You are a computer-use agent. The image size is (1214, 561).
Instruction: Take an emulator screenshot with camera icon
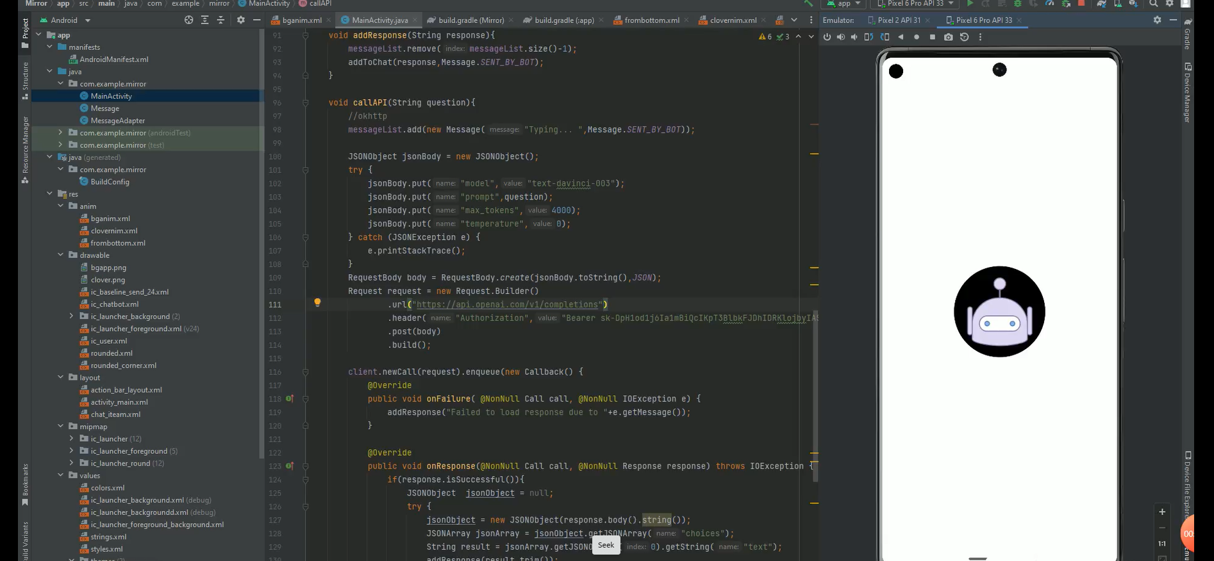pos(949,37)
